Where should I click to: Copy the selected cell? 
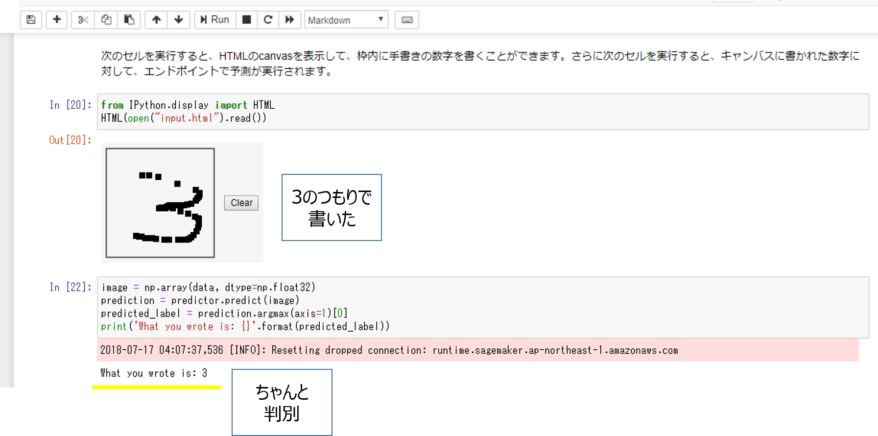106,20
